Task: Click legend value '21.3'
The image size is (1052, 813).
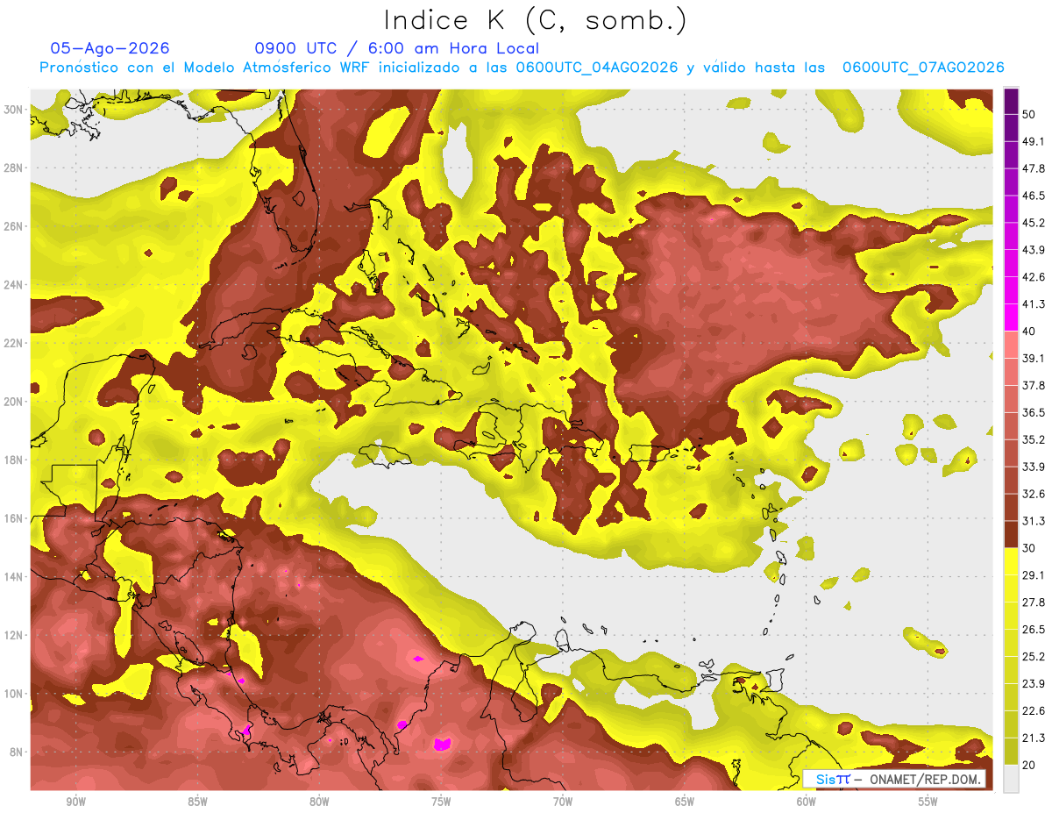Action: (1034, 738)
